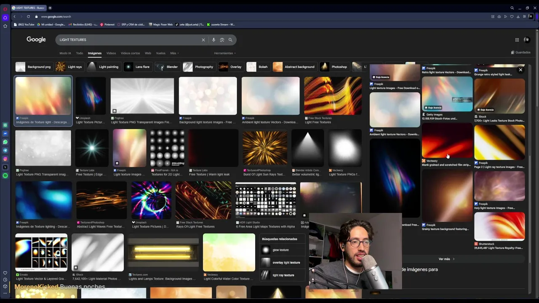Image resolution: width=539 pixels, height=303 pixels.
Task: Expand the Más dropdown
Action: (174, 53)
